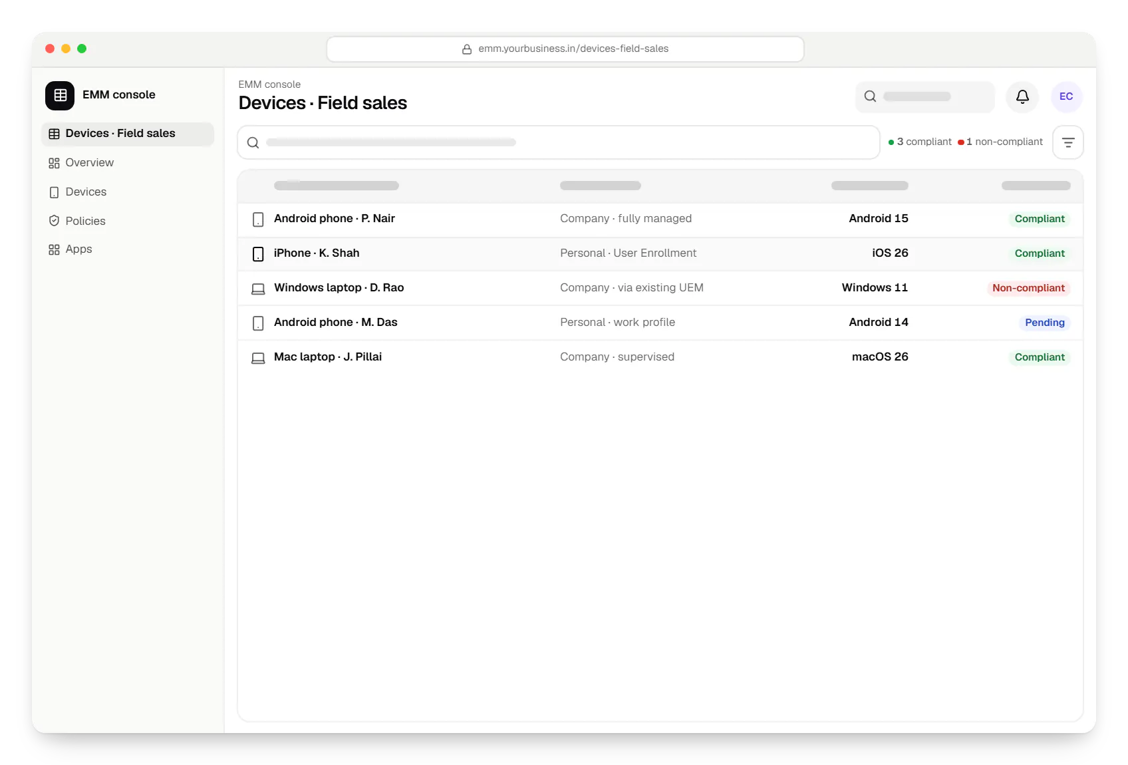This screenshot has height=765, width=1128.
Task: Click the laptop icon for D. Rao
Action: pos(258,289)
